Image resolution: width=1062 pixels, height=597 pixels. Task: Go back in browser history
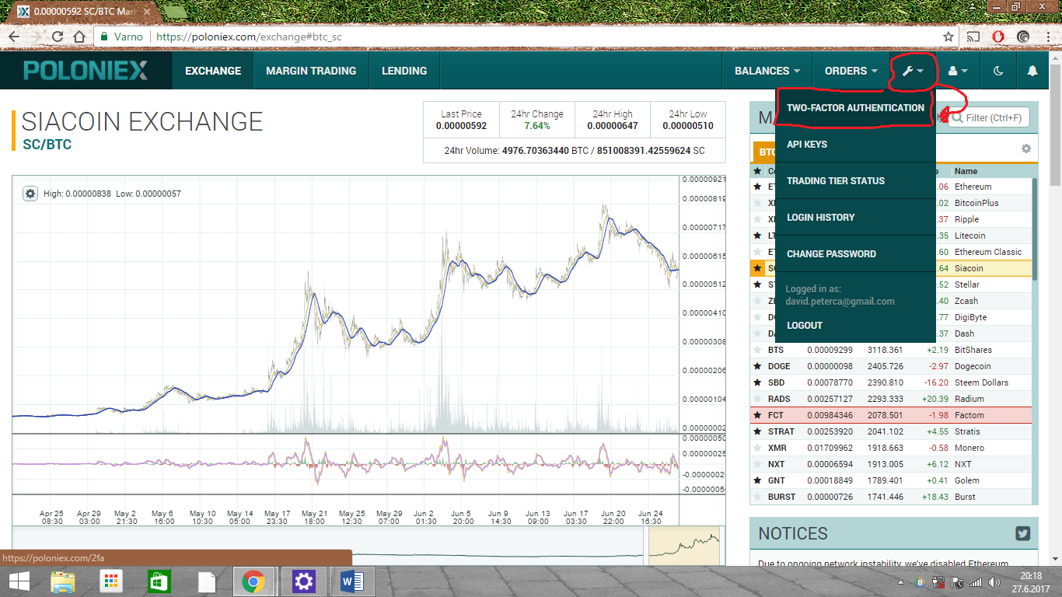pos(15,37)
